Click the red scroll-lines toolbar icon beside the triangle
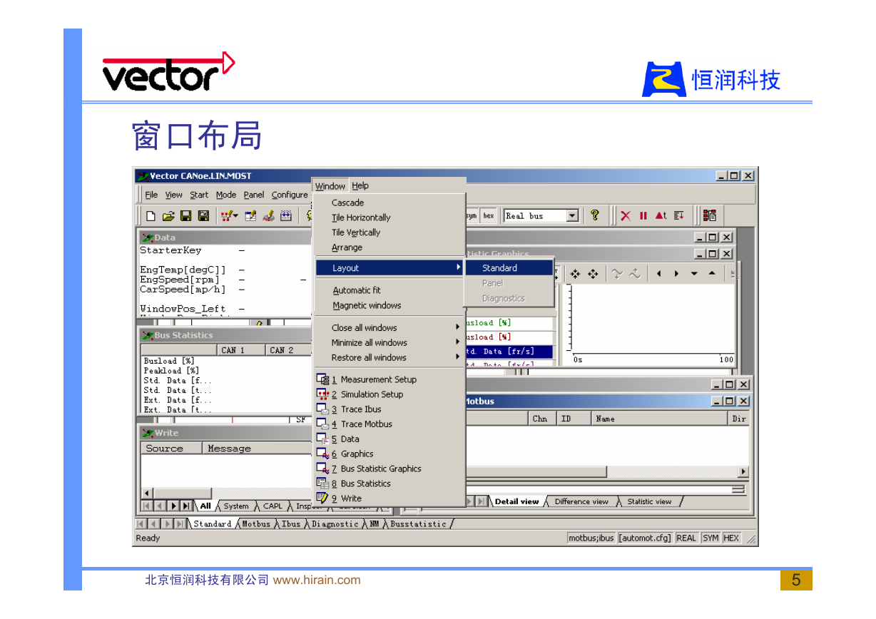This screenshot has width=876, height=619. click(679, 215)
